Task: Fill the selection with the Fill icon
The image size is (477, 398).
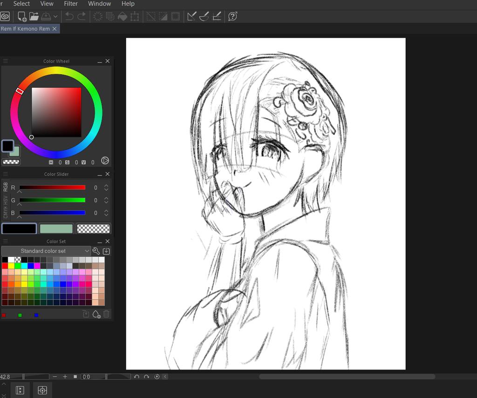Action: [123, 16]
